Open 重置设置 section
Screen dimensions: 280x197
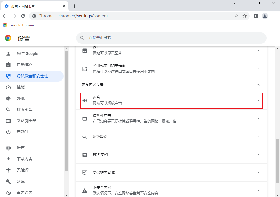click(32, 193)
